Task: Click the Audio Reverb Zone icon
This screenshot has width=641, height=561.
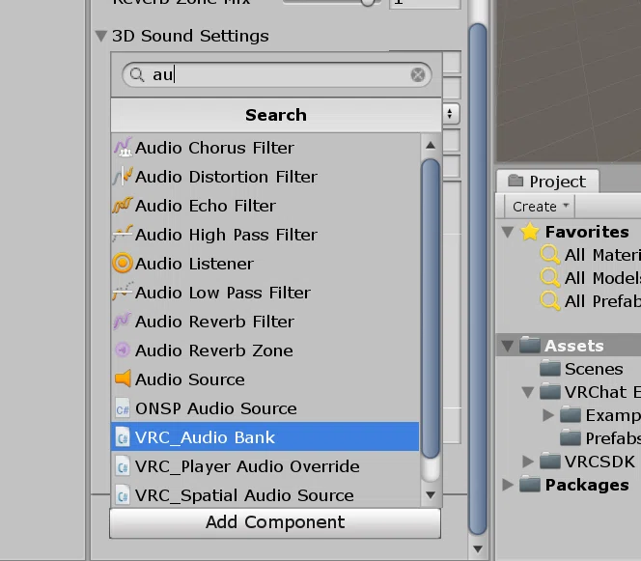Action: point(123,351)
